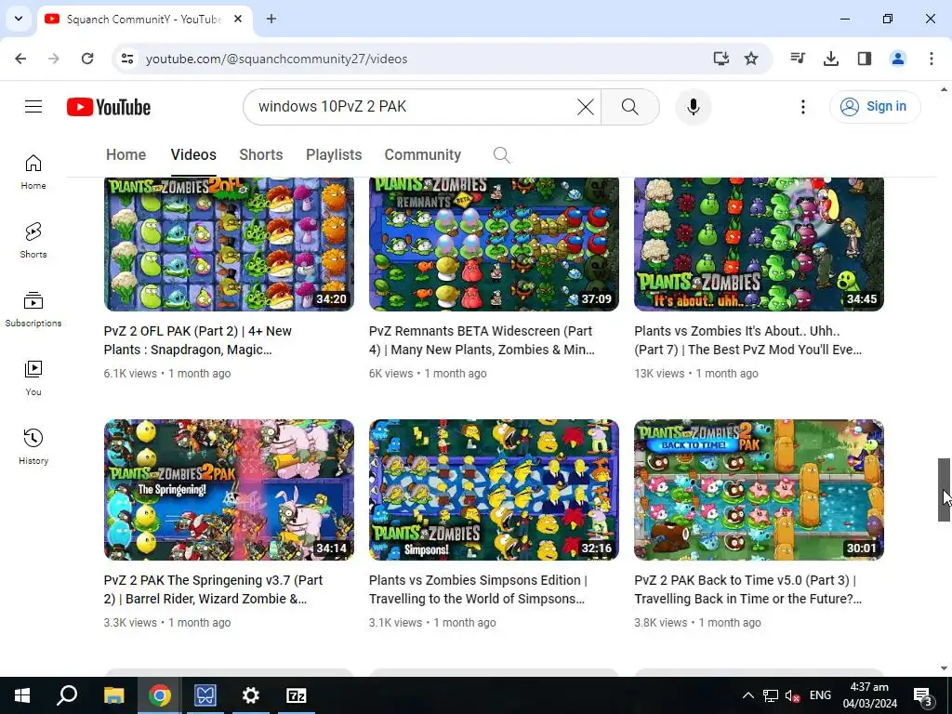Open Chrome three-dot menu

[932, 59]
